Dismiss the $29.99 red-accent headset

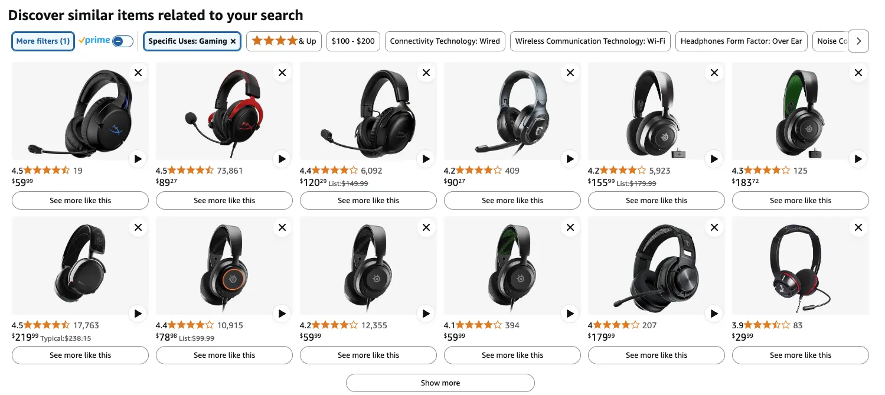pyautogui.click(x=858, y=227)
